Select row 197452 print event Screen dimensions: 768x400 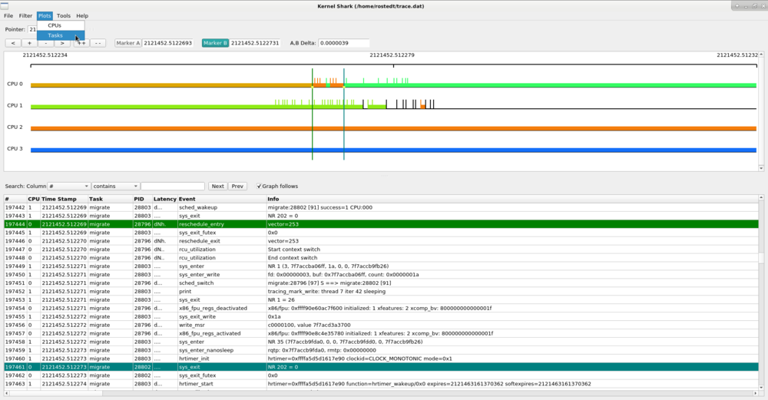[x=381, y=291]
